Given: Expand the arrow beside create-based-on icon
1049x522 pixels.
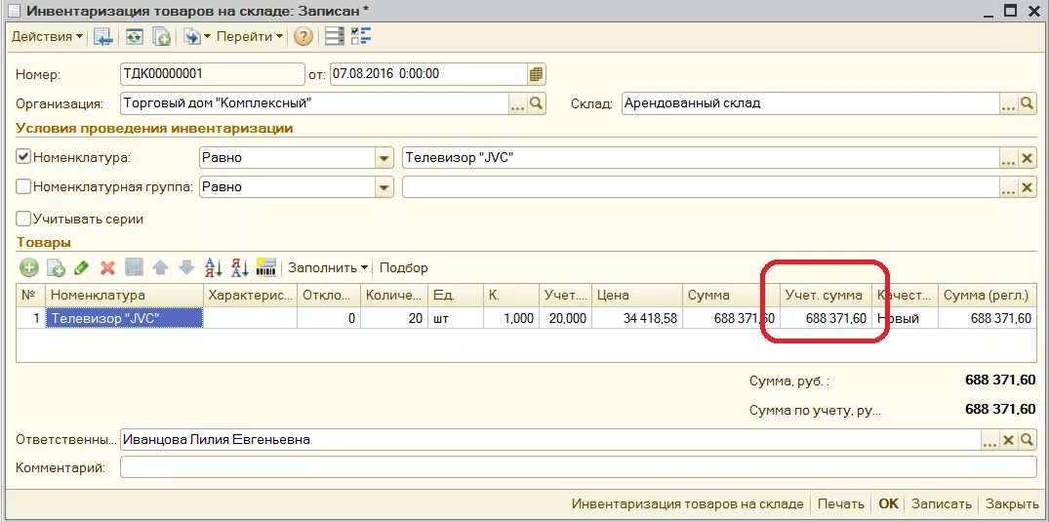Looking at the screenshot, I should click(207, 37).
